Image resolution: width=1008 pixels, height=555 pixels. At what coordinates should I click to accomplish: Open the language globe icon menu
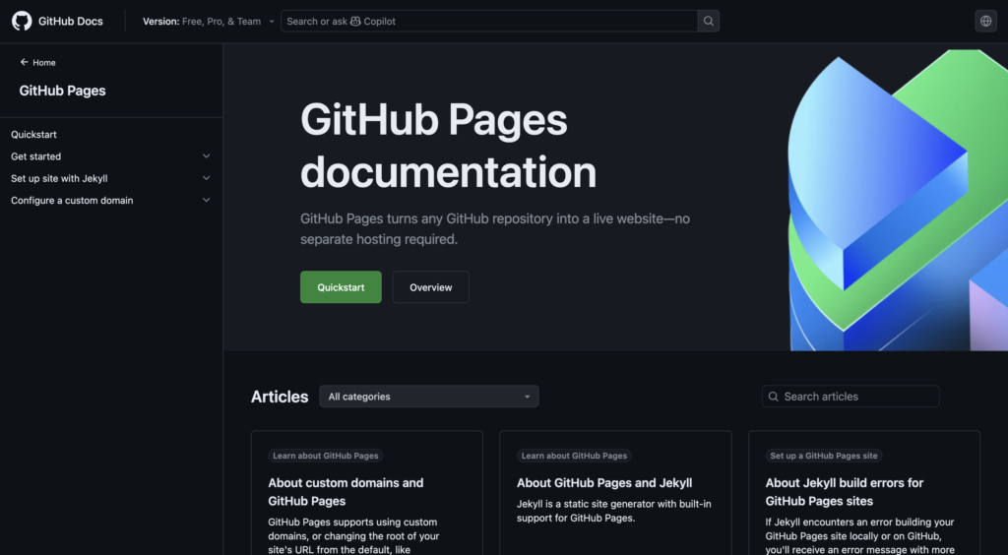pyautogui.click(x=985, y=22)
